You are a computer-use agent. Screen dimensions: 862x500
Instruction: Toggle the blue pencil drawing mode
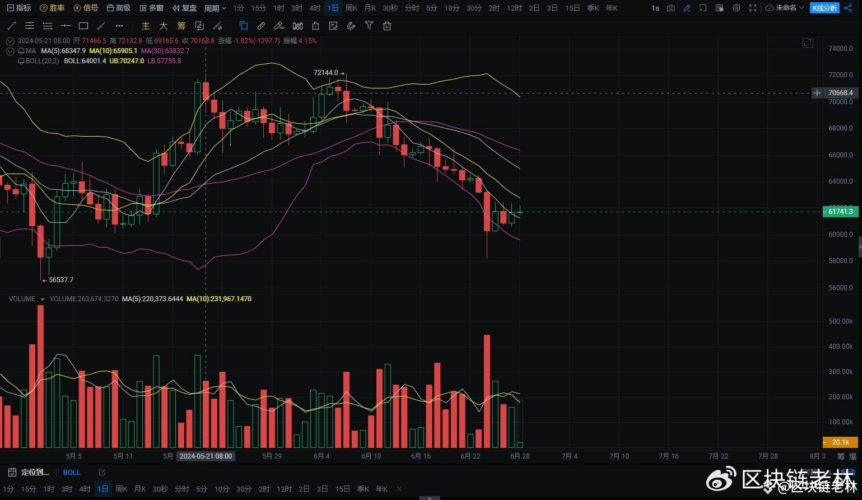687,8
